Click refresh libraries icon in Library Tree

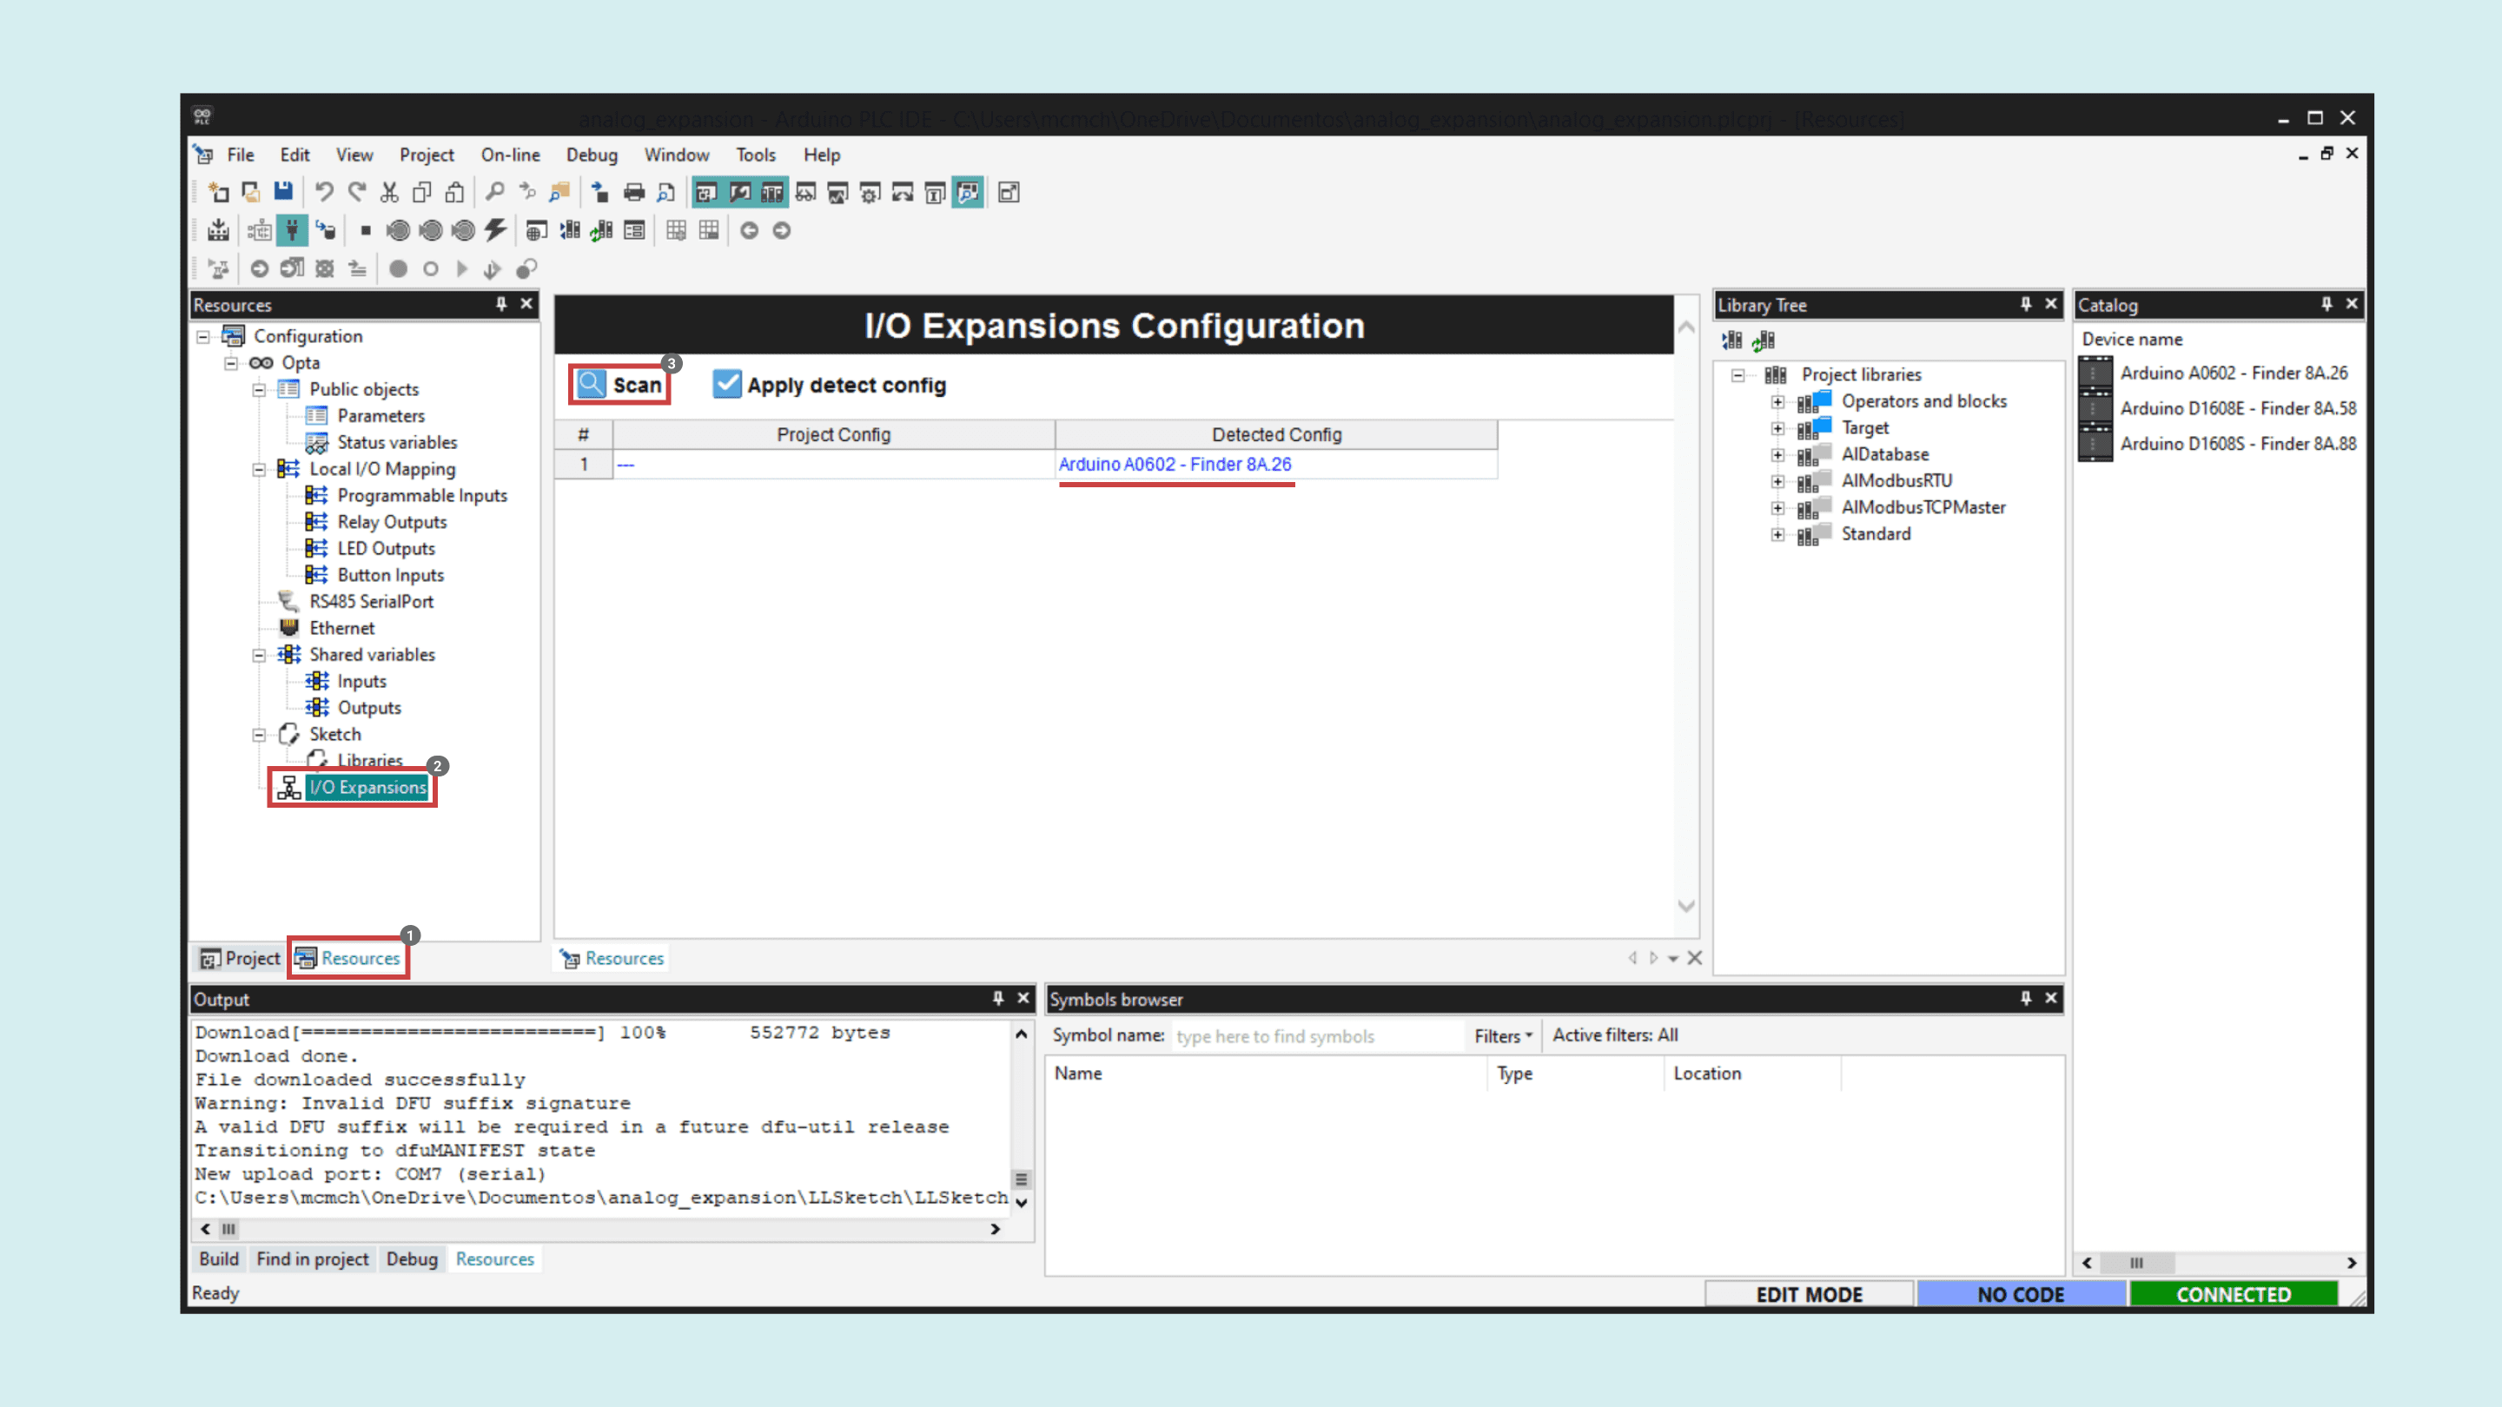[x=1764, y=340]
